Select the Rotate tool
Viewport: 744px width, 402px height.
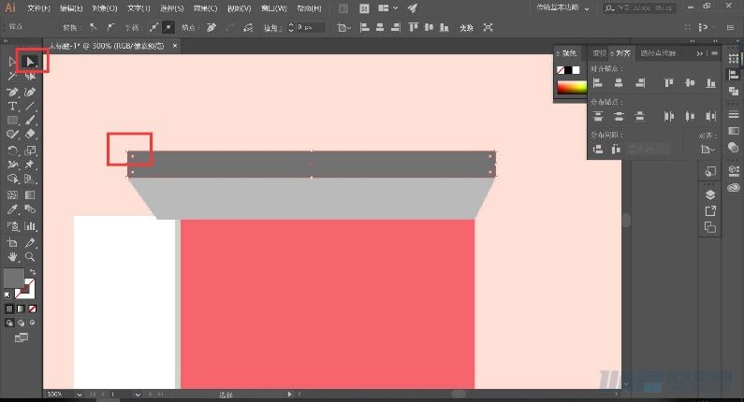(13, 150)
